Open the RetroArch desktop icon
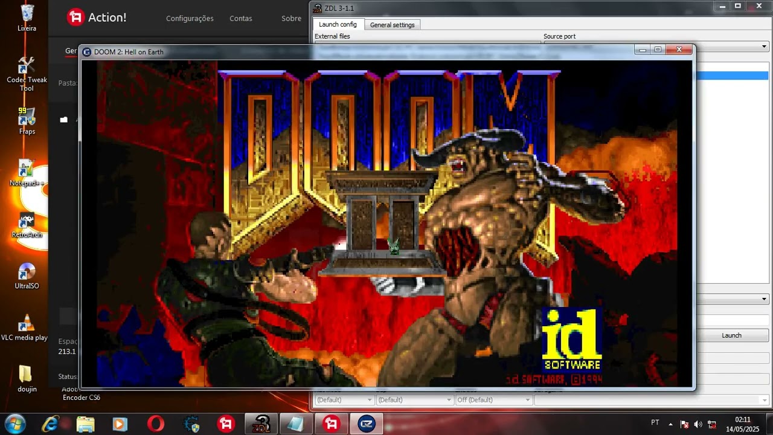Screen dimensions: 773x435 pos(27,225)
